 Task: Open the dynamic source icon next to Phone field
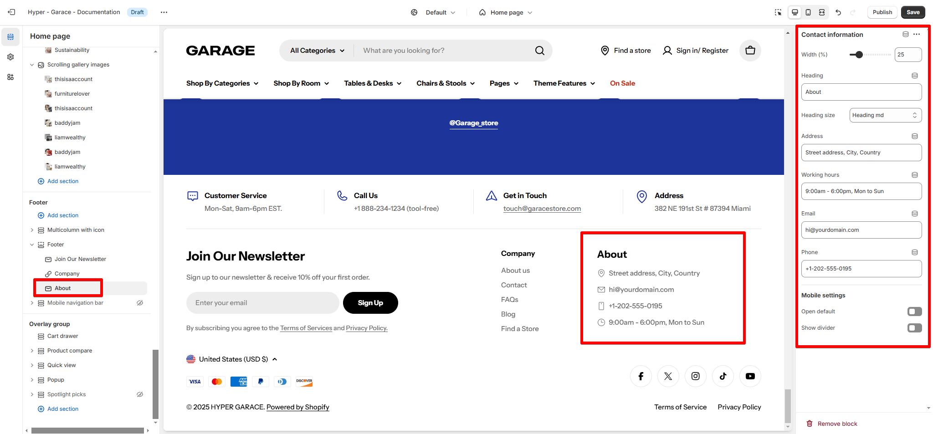915,252
